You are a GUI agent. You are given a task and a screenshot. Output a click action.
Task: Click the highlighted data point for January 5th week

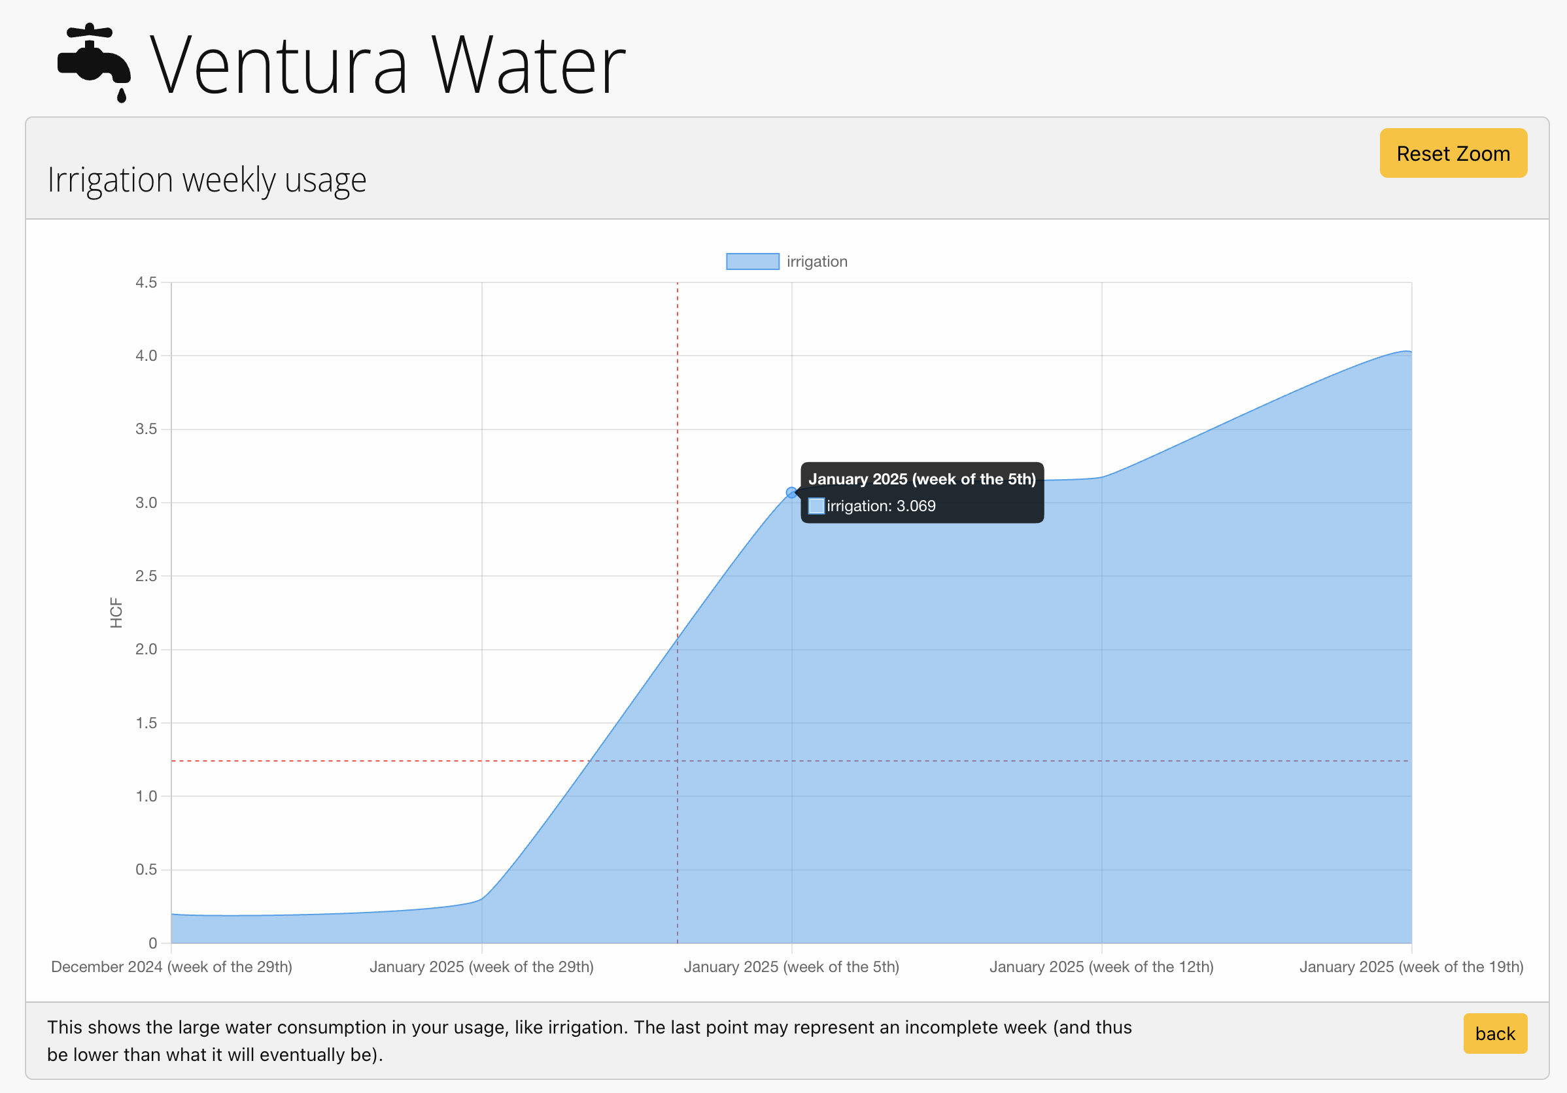click(791, 492)
